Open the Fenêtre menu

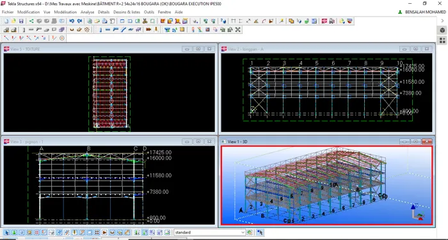(x=164, y=12)
